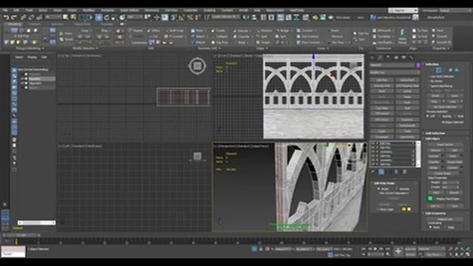Open the Display command panel tab
Viewport: 473px width, 266px height.
pos(404,58)
